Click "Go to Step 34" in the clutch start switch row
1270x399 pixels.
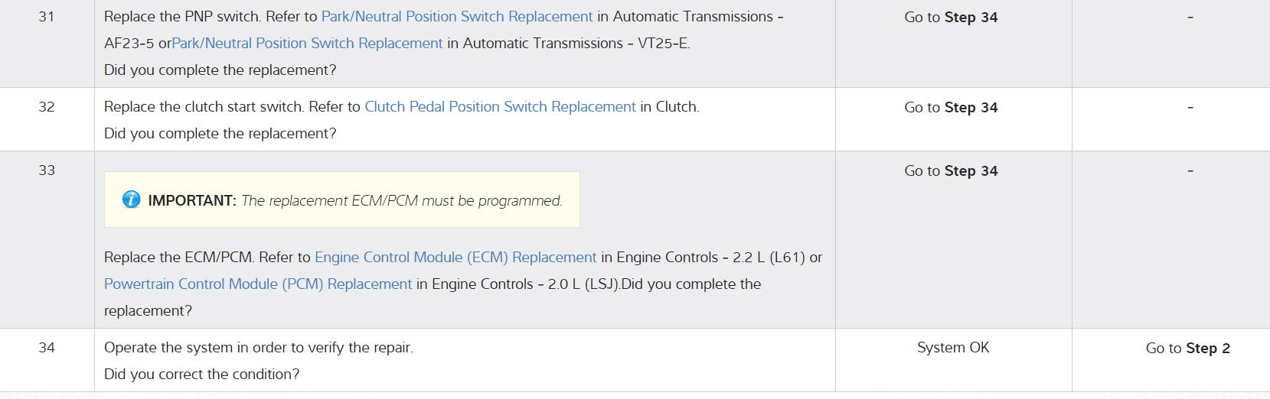(951, 108)
